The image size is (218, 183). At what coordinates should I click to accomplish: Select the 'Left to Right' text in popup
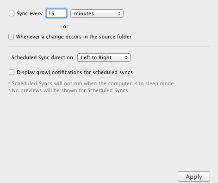[96, 57]
